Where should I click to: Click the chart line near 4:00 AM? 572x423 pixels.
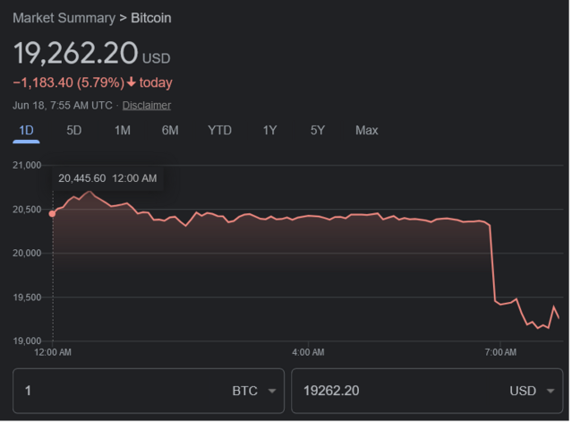308,216
